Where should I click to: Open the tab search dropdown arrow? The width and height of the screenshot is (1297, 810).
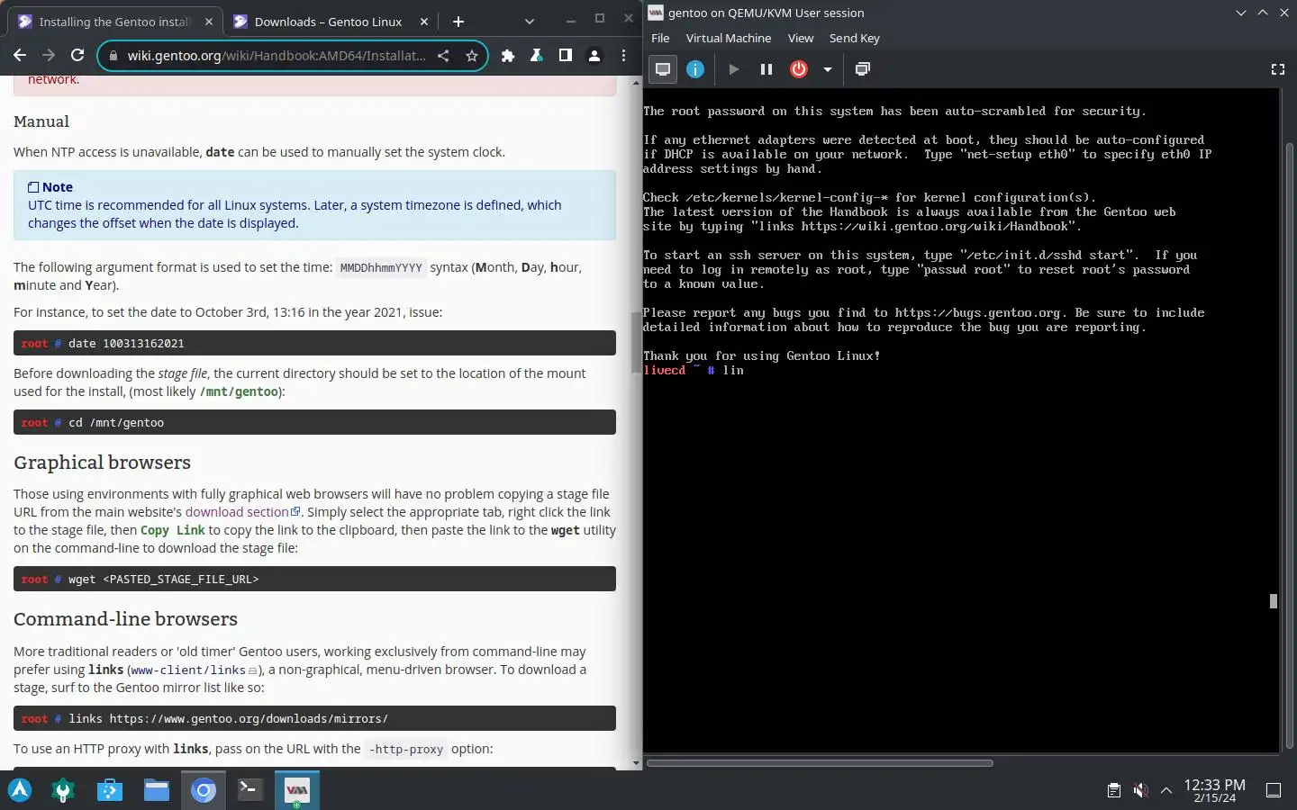coord(529,22)
